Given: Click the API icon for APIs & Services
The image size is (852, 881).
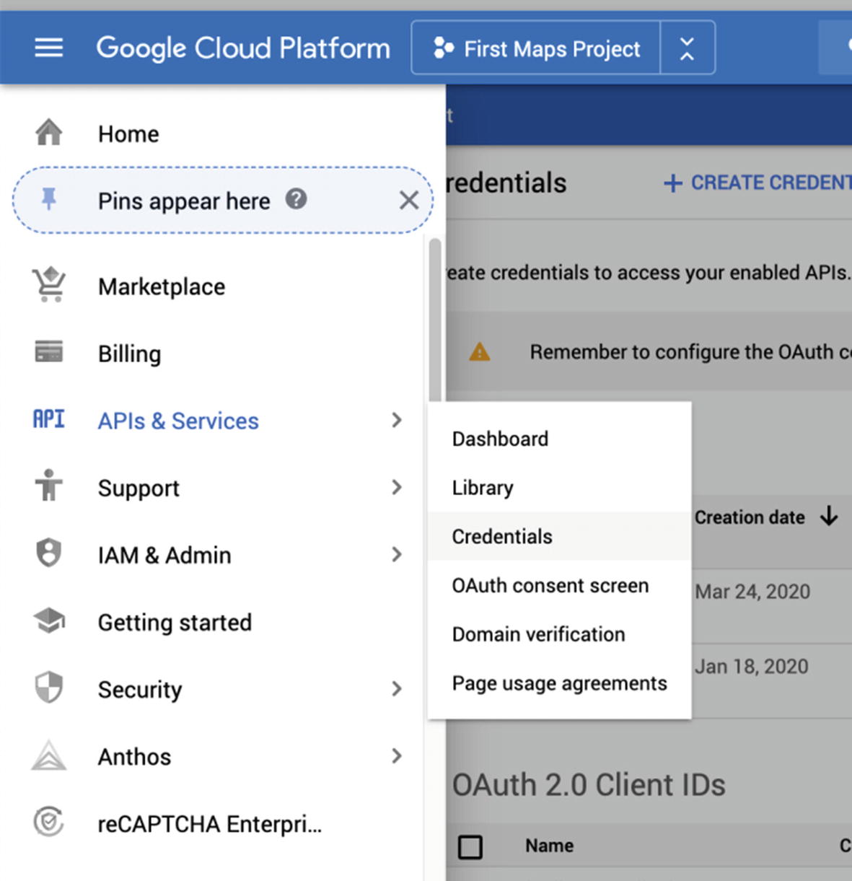Looking at the screenshot, I should [x=48, y=419].
